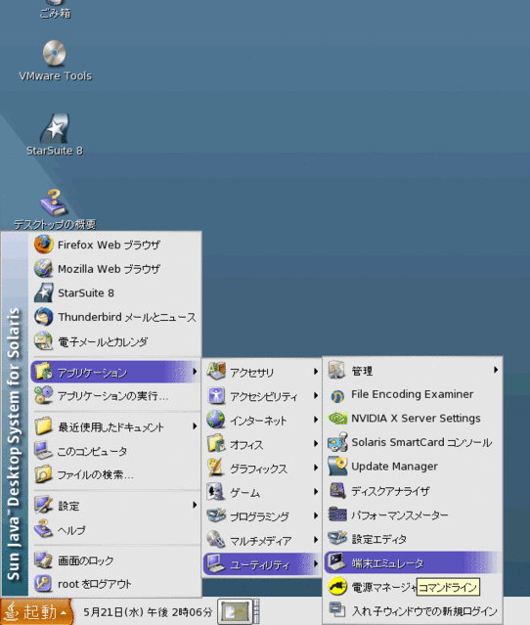Image resolution: width=530 pixels, height=625 pixels.
Task: Click the ディスクアナライザ magnifier icon
Action: coord(337,491)
